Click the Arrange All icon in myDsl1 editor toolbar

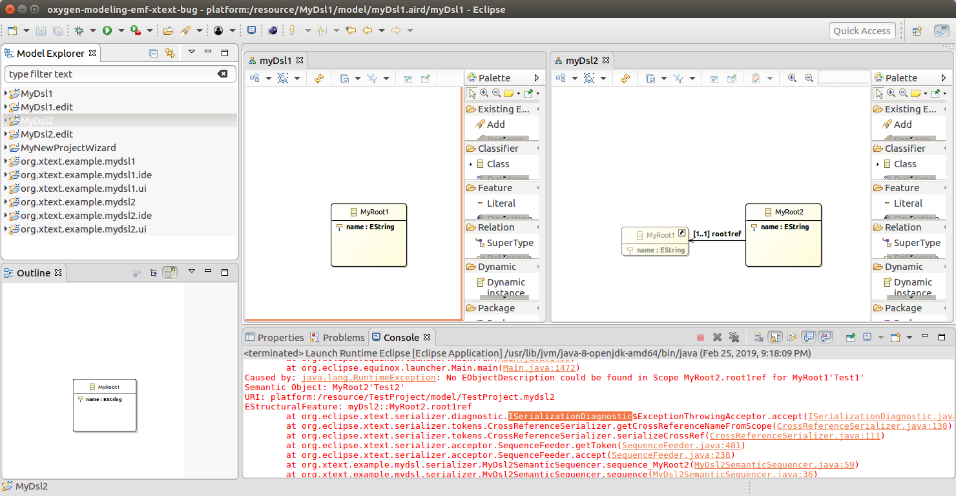(x=254, y=78)
